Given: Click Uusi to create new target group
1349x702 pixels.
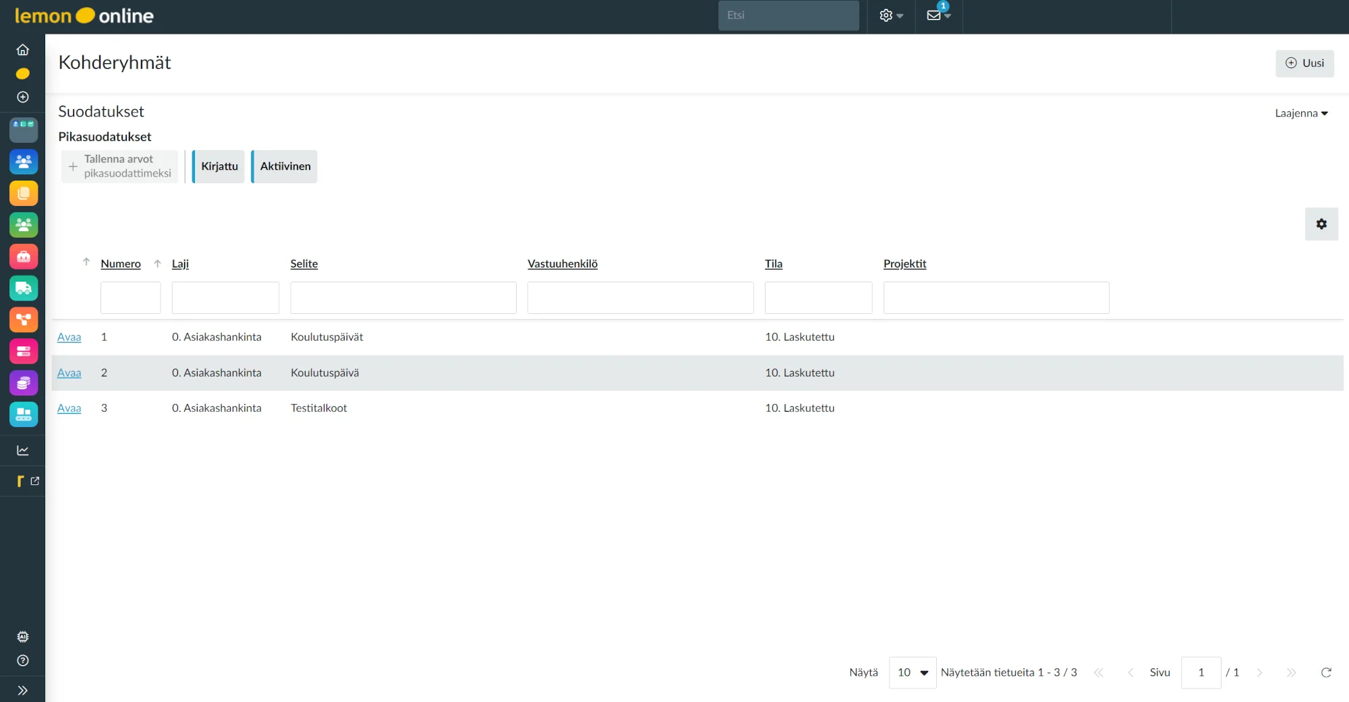Looking at the screenshot, I should click(1304, 63).
